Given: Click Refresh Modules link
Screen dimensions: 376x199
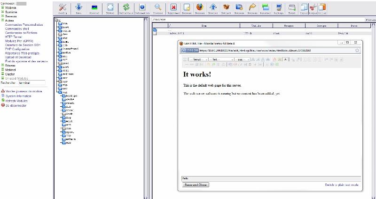Looking at the screenshot, I should [16, 101].
